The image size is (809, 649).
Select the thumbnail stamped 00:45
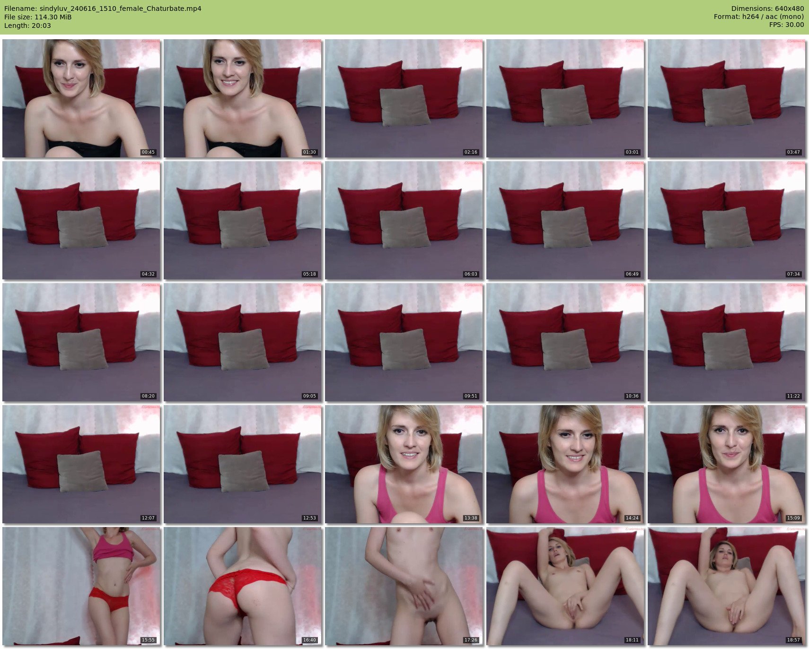click(81, 98)
